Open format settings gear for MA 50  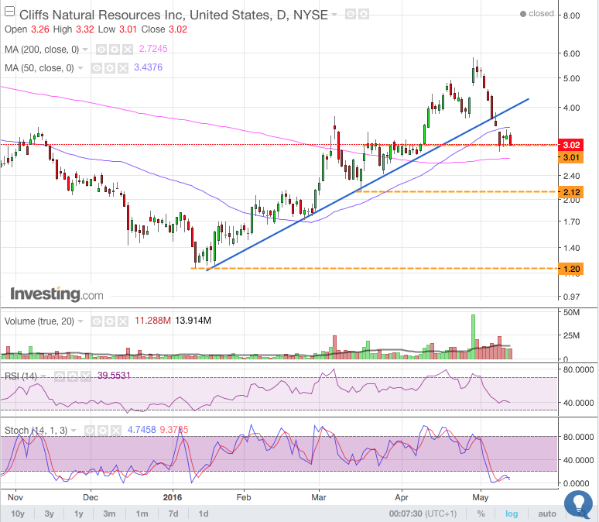(x=110, y=68)
